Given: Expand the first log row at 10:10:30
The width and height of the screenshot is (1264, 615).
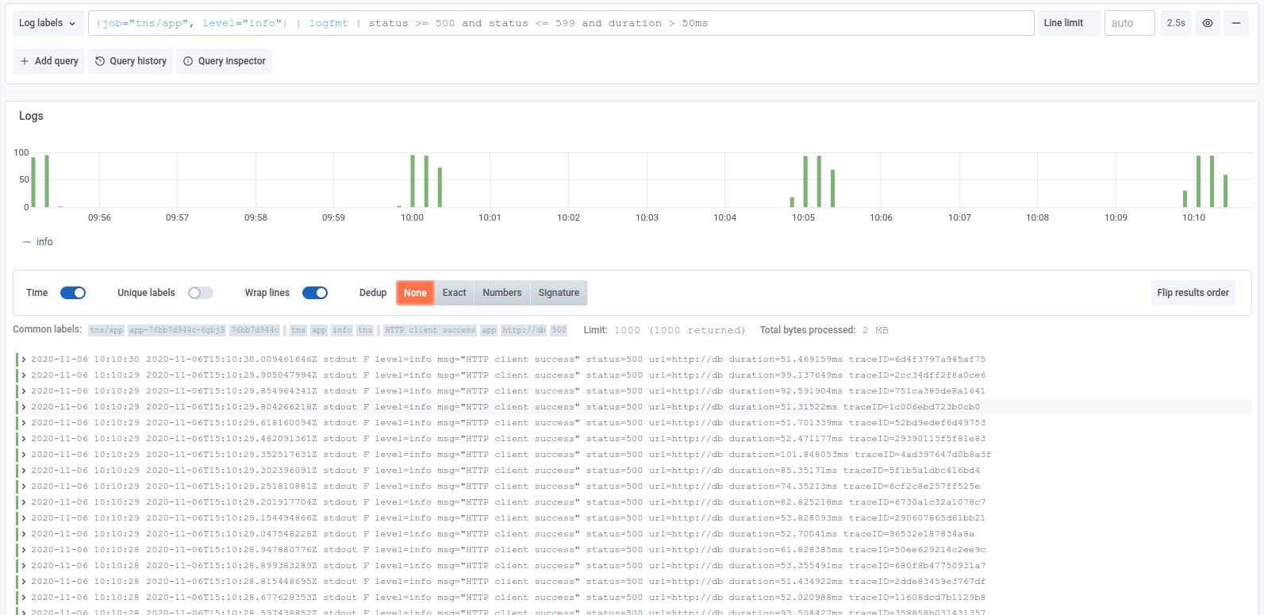Looking at the screenshot, I should click(24, 359).
